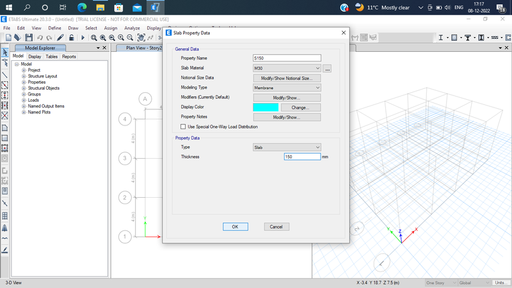Open the File menu

tap(7, 28)
